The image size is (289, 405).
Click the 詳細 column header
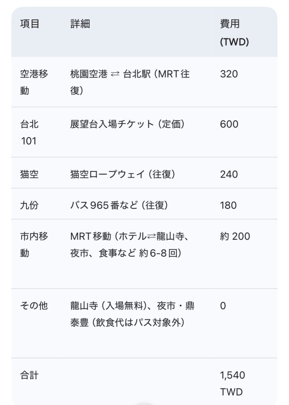(x=80, y=24)
